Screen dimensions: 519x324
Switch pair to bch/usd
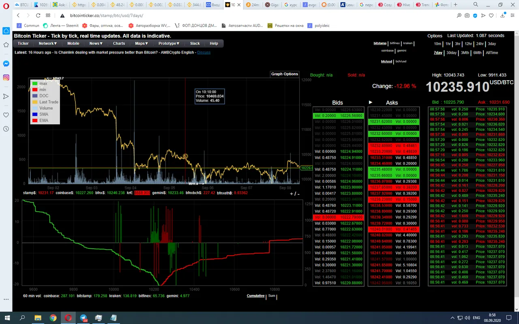coord(401,61)
